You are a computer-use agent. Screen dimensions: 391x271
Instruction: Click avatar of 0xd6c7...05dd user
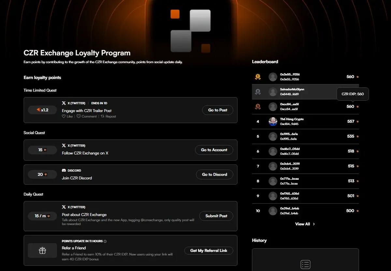(x=273, y=151)
